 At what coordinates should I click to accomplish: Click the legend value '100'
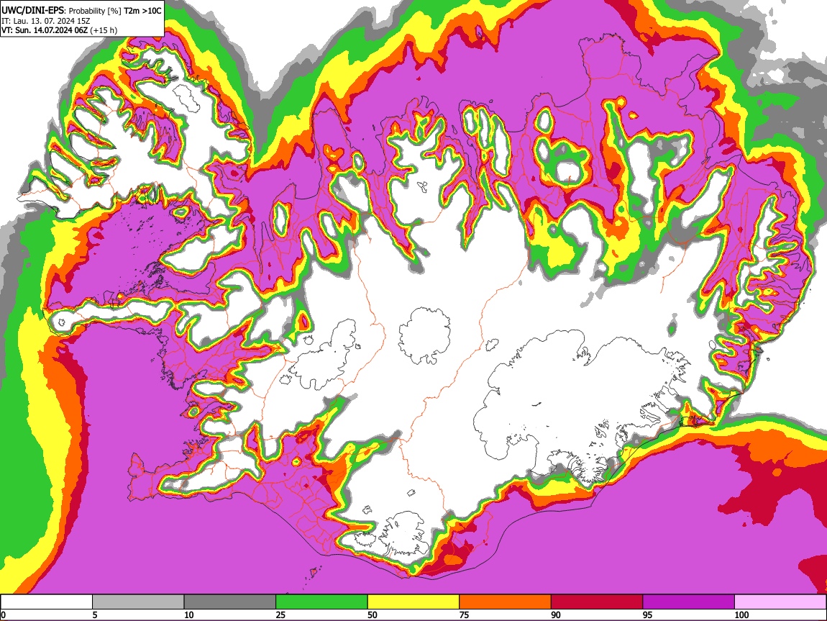click(x=741, y=615)
